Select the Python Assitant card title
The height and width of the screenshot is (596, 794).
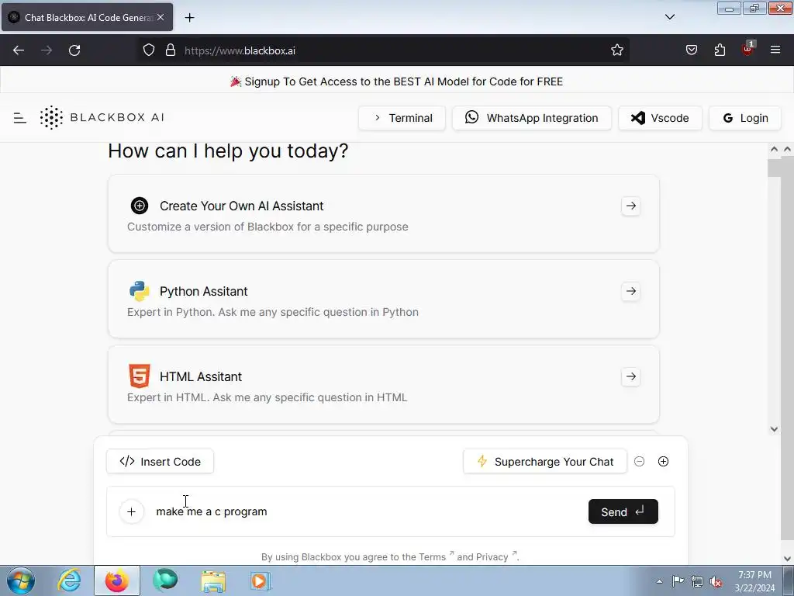[204, 292]
